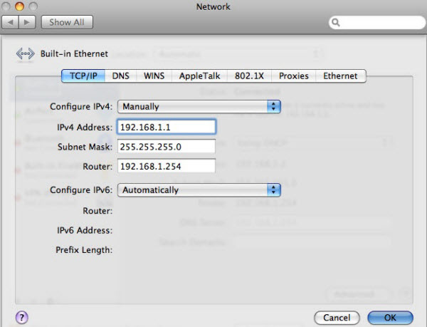Open help with the question mark button
Viewport: 427px width, 327px height.
coord(21,316)
